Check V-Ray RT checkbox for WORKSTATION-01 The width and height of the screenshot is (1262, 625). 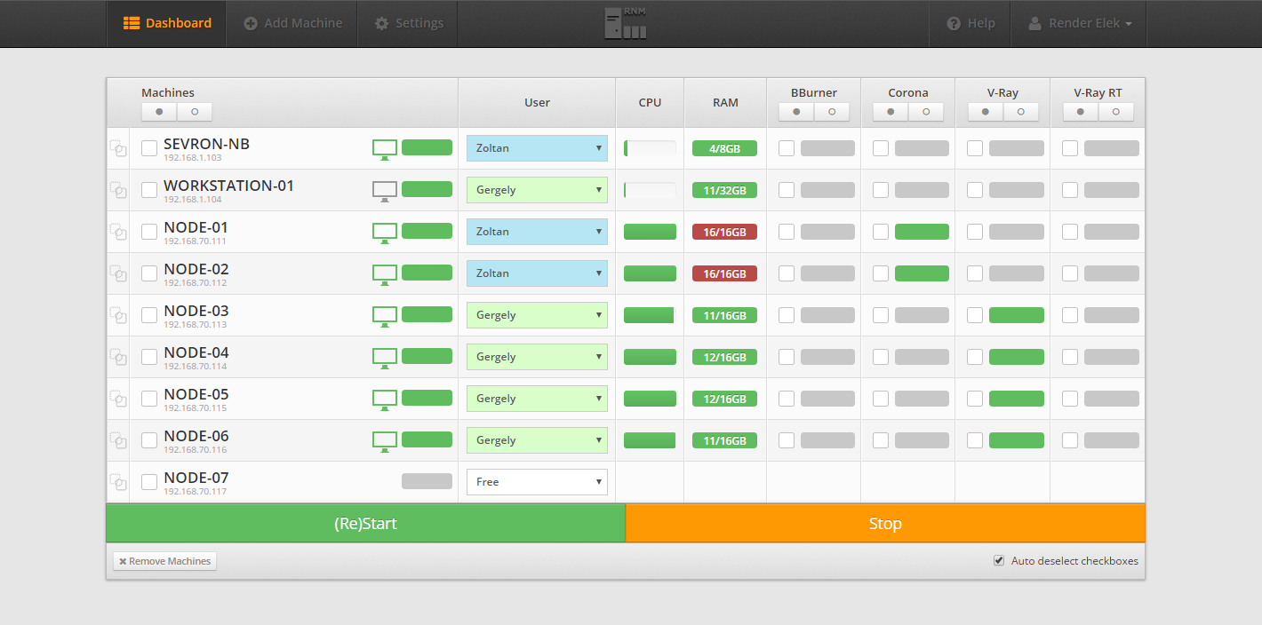point(1070,190)
